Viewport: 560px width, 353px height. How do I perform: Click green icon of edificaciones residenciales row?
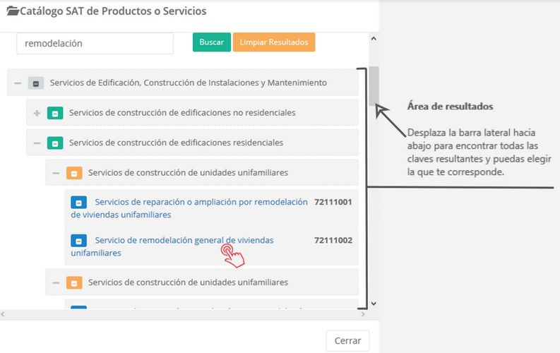(x=55, y=143)
